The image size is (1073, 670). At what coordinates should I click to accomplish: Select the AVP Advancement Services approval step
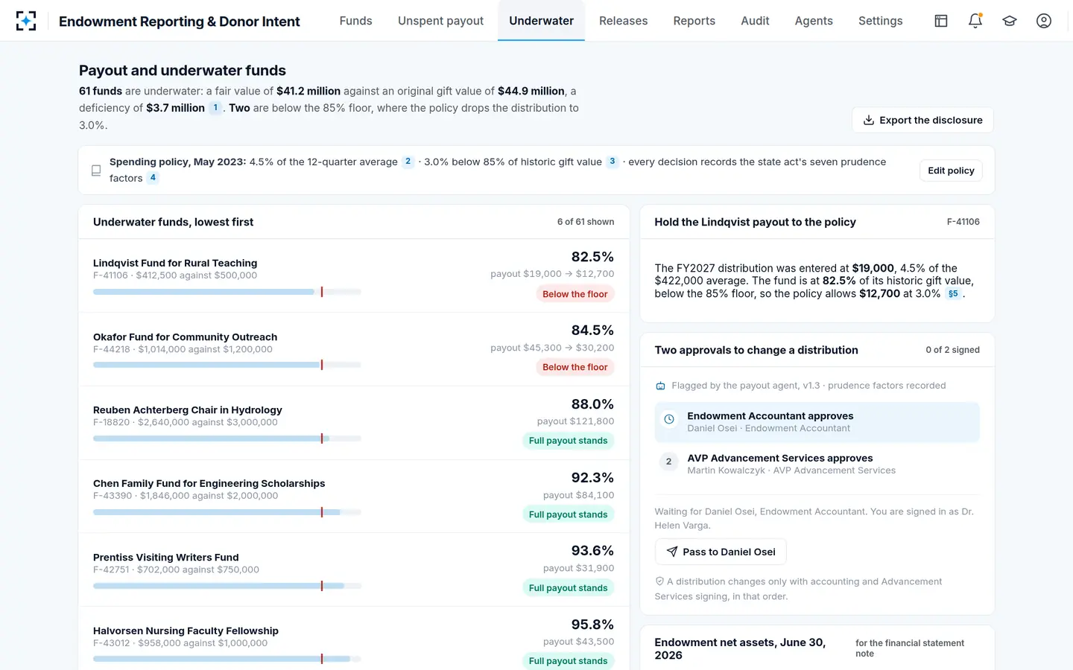tap(817, 464)
